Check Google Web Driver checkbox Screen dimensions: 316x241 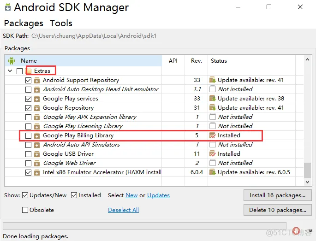click(x=29, y=163)
